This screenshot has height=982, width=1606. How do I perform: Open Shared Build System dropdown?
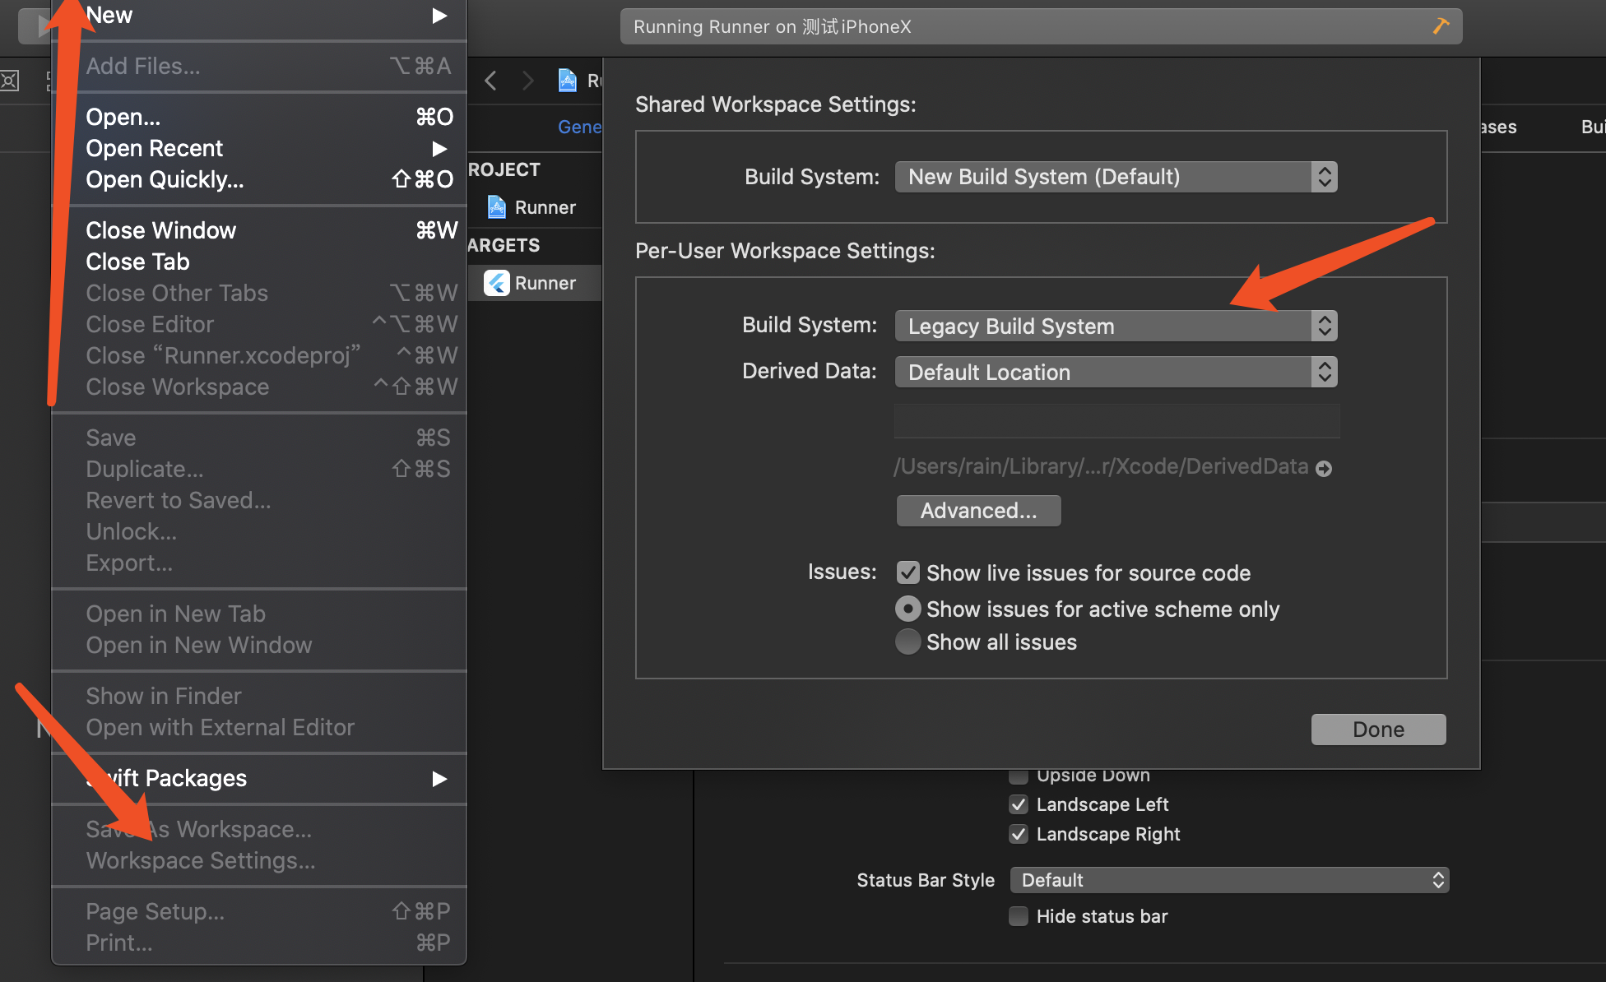coord(1116,177)
